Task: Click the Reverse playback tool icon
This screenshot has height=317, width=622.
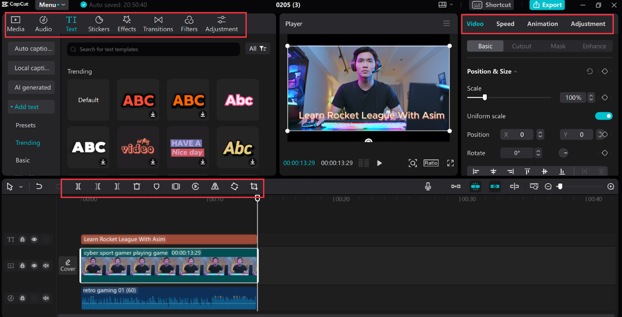Action: [x=196, y=187]
